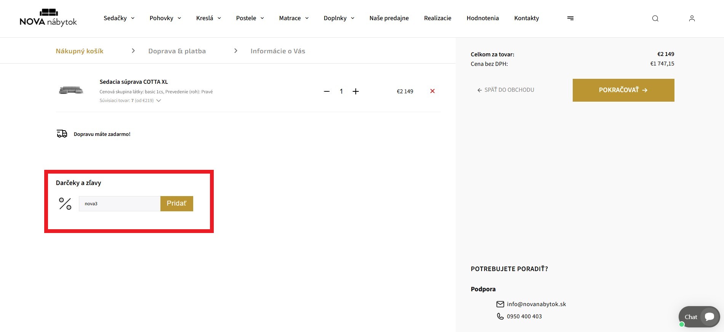The image size is (724, 332).
Task: Expand the Postele menu
Action: coord(250,18)
